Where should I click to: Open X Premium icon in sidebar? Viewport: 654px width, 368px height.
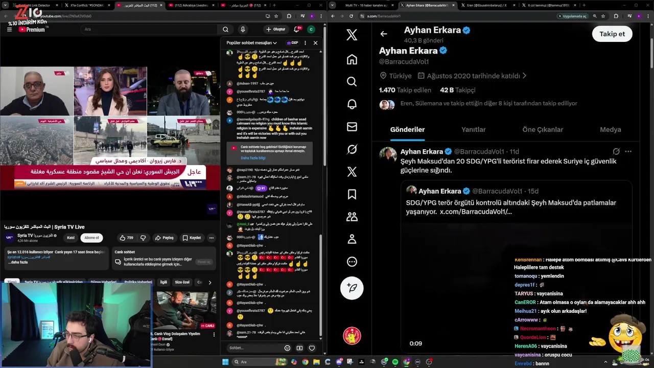pos(352,172)
